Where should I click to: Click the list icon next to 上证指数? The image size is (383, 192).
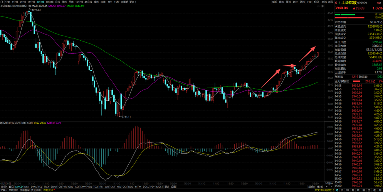(x=339, y=3)
